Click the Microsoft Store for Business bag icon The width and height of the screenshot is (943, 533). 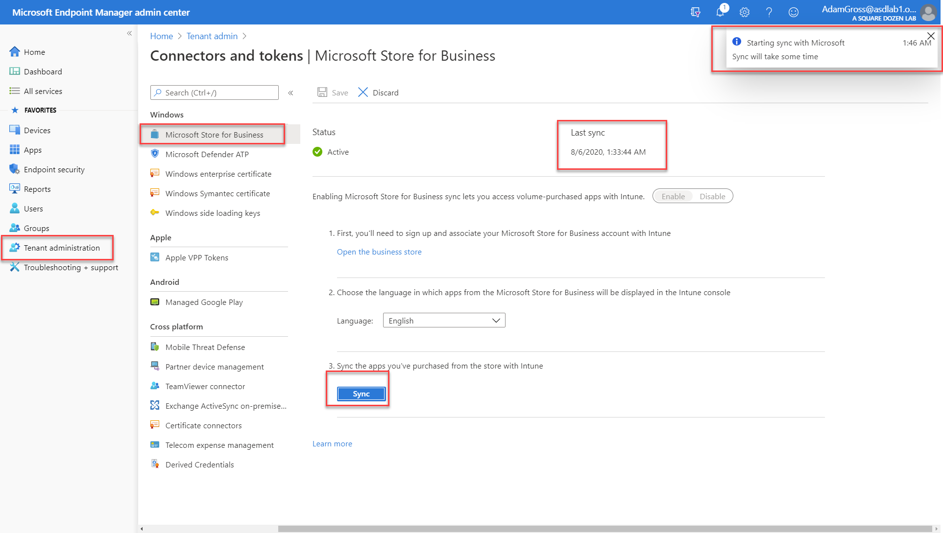(155, 135)
